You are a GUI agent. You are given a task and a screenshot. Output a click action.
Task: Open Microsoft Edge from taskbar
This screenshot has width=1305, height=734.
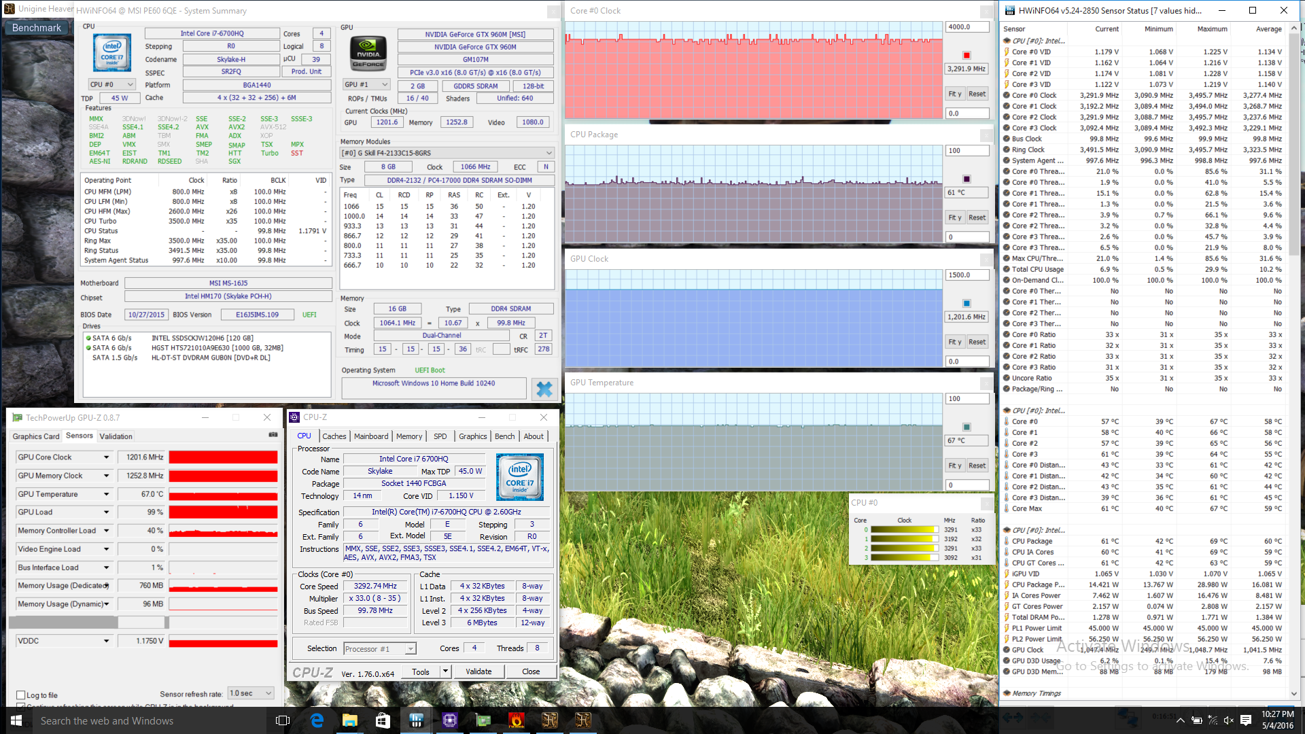coord(317,720)
